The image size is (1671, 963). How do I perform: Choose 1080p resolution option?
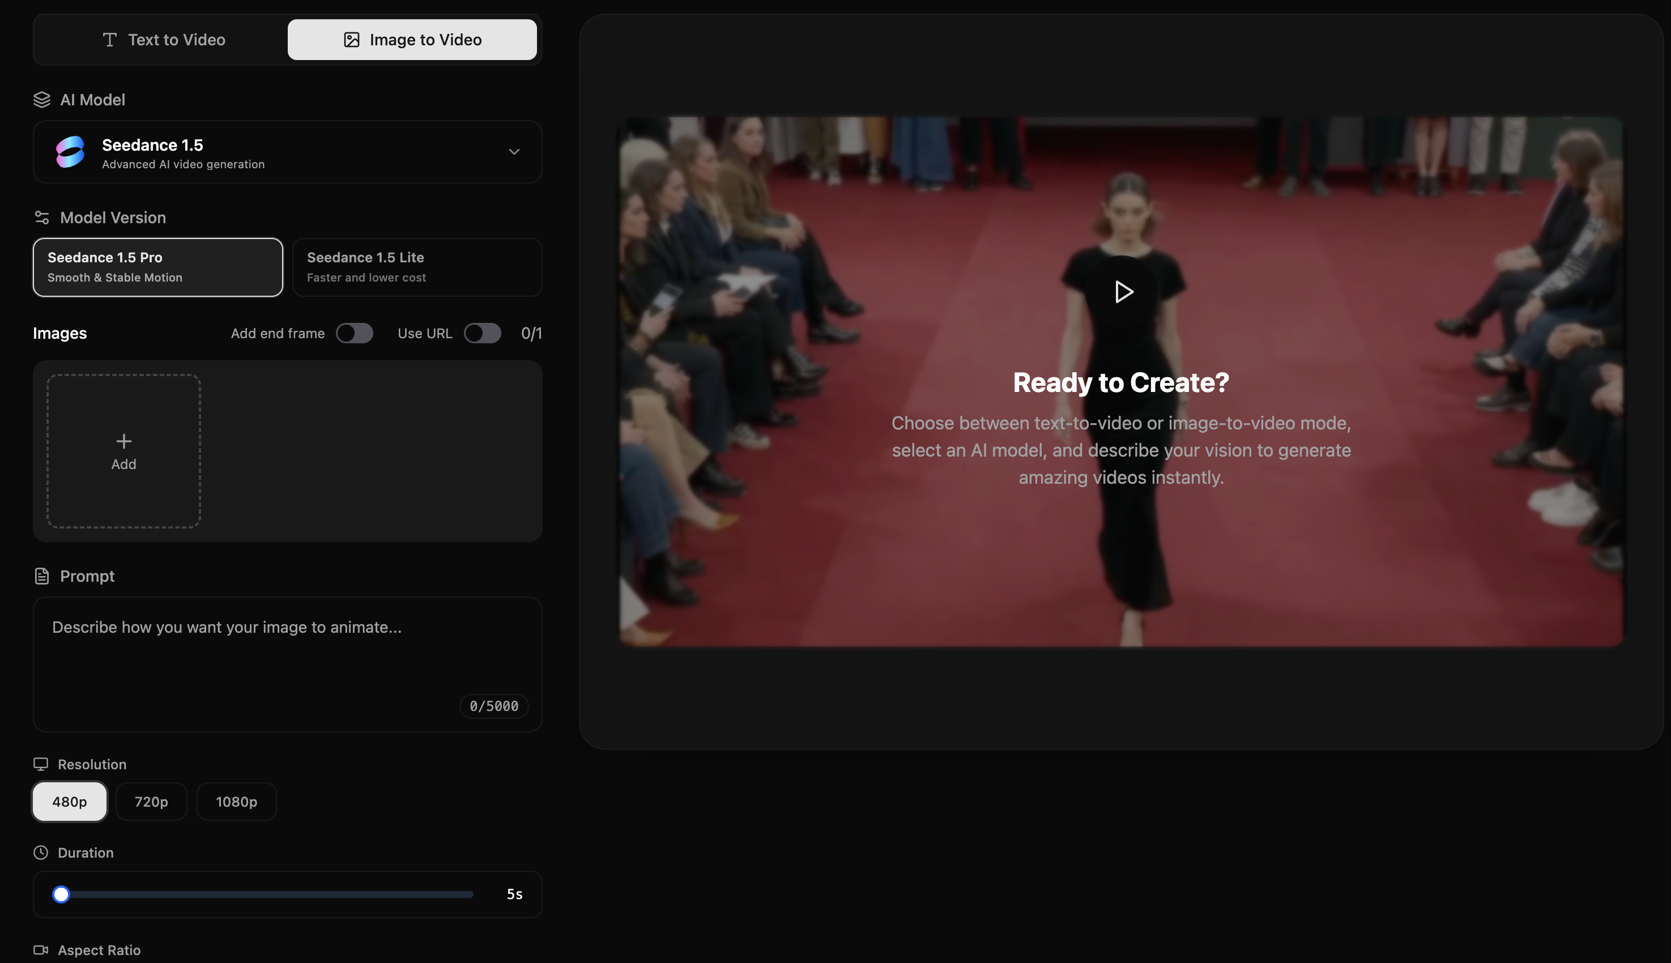[x=236, y=802]
